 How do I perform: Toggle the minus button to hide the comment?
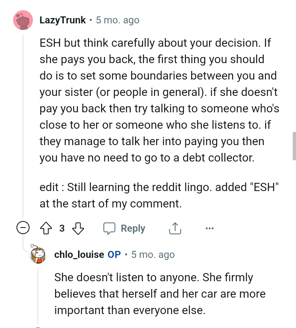(23, 228)
